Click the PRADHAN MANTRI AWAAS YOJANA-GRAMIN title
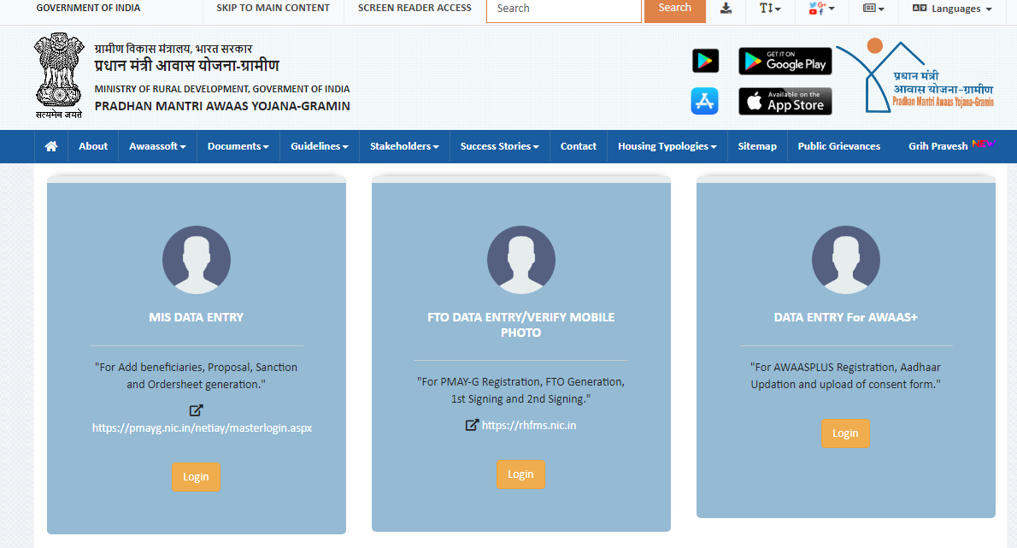Image resolution: width=1017 pixels, height=548 pixels. 222,106
